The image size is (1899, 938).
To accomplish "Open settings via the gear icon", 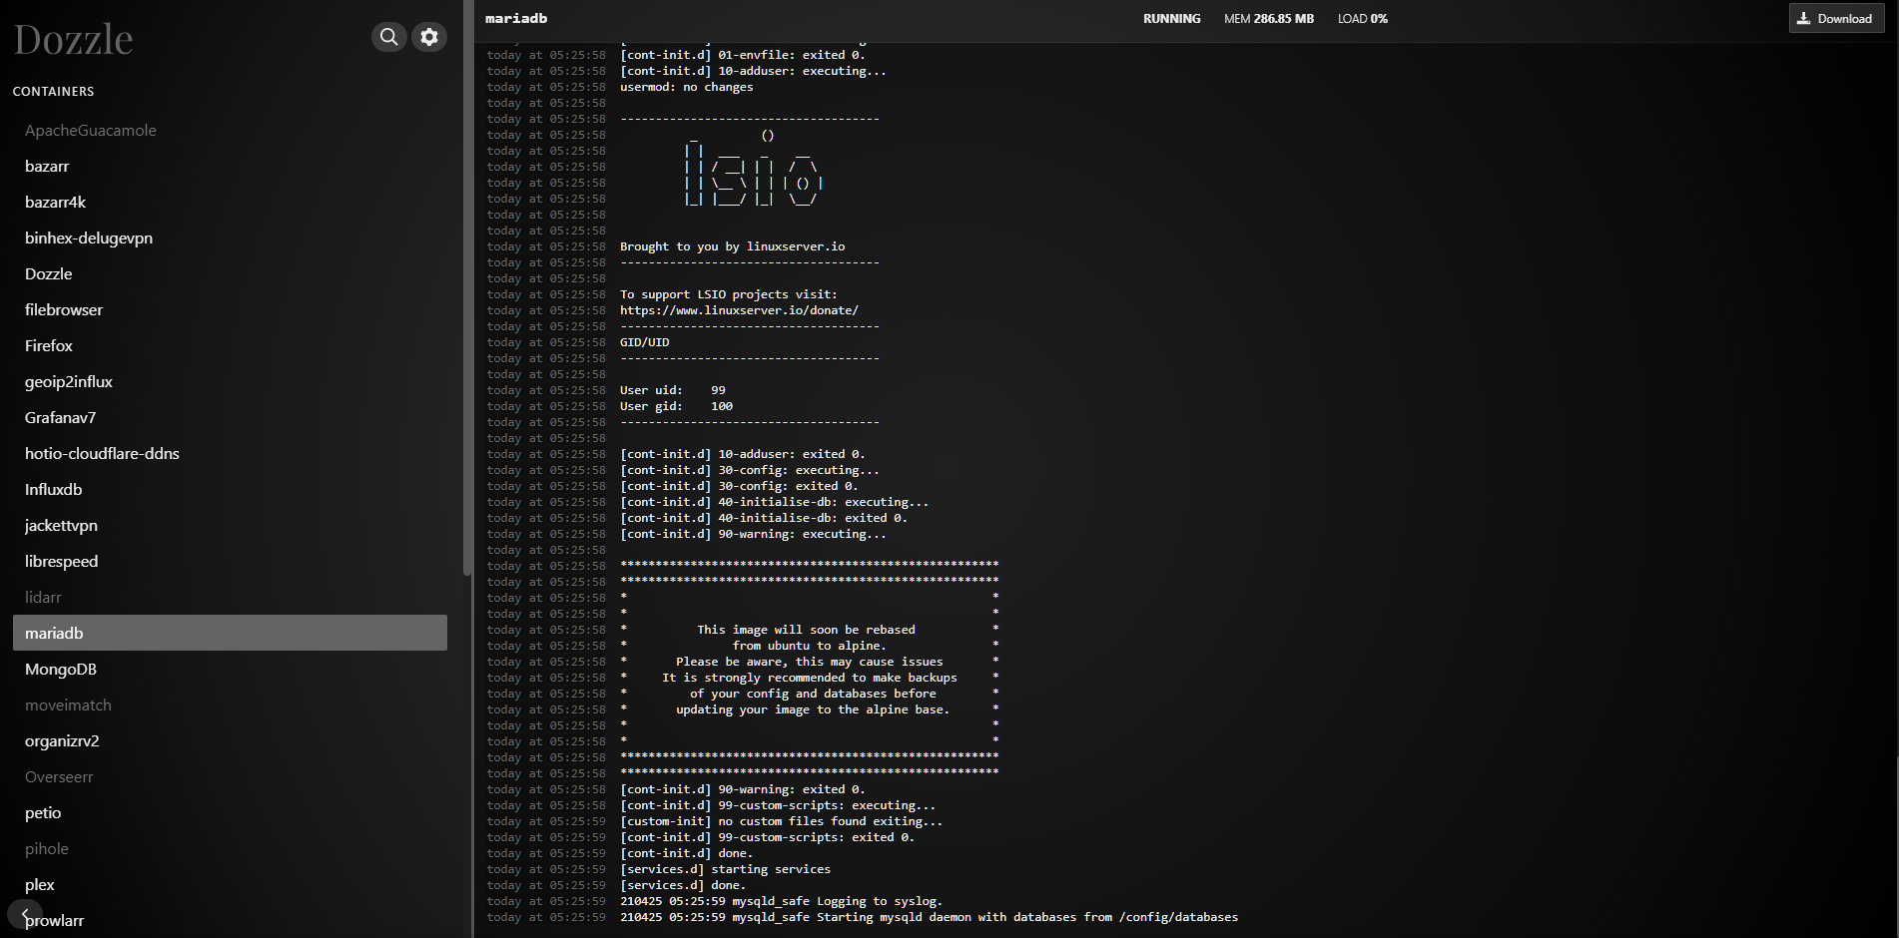I will click(x=429, y=37).
